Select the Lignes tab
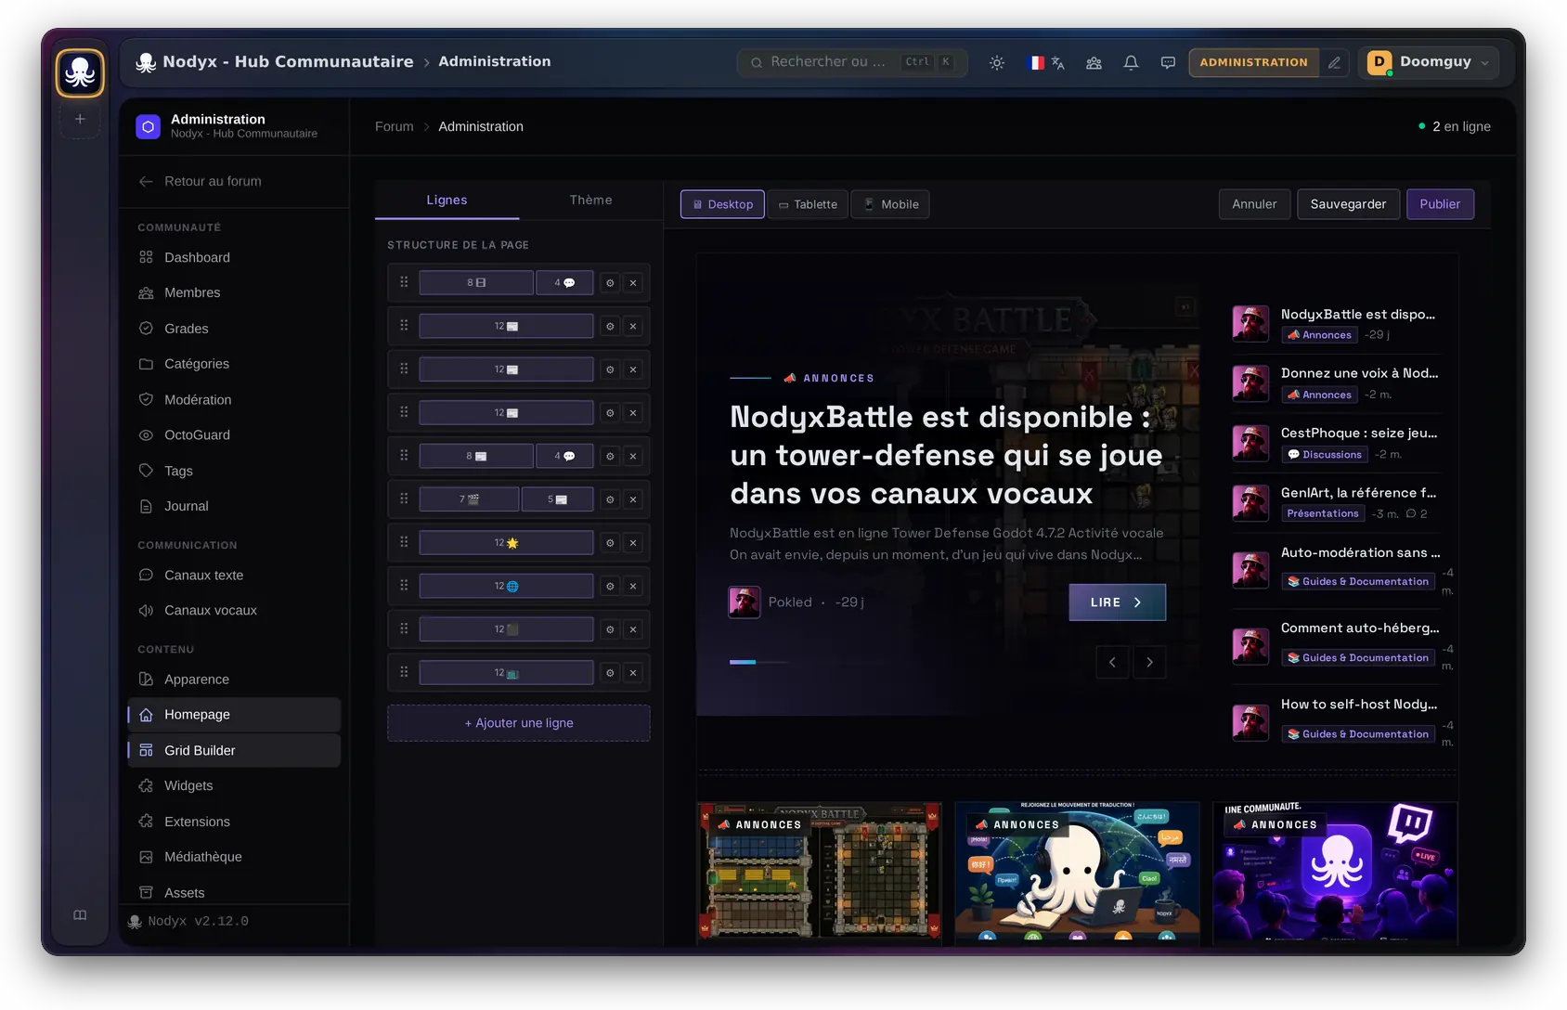Viewport: 1567px width, 1010px height. coord(447,200)
